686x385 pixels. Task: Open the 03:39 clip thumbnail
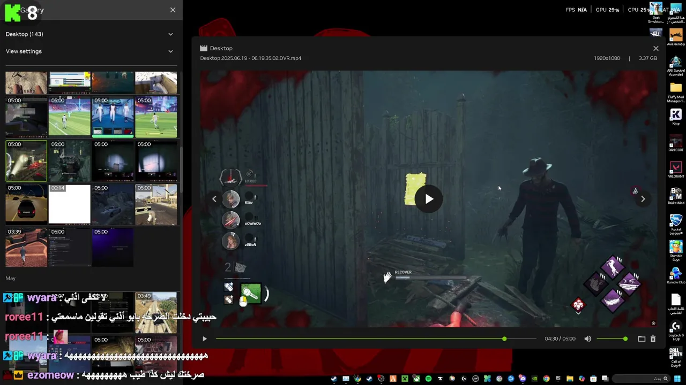(x=26, y=248)
